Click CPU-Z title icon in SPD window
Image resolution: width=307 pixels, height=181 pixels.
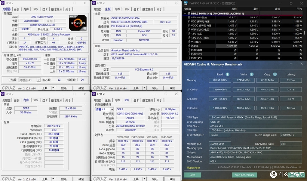[x=94, y=94]
